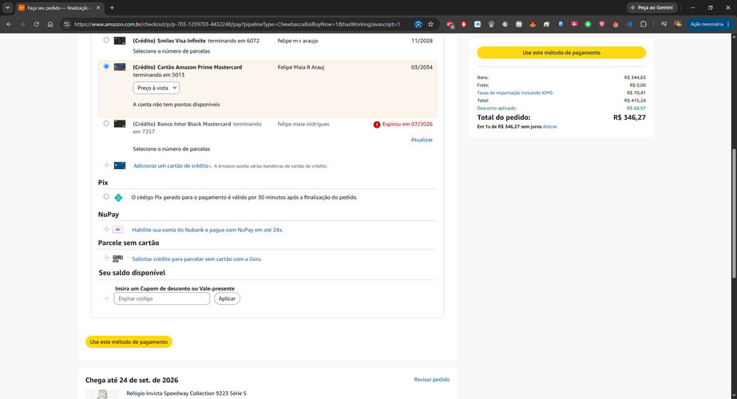The width and height of the screenshot is (737, 399).
Task: Click the blue add-card image icon
Action: [120, 165]
